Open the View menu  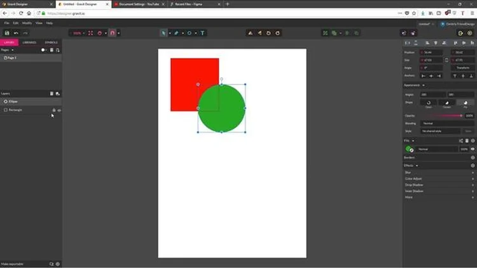tap(39, 23)
